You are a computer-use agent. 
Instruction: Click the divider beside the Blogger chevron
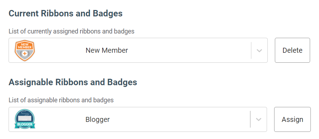250,119
